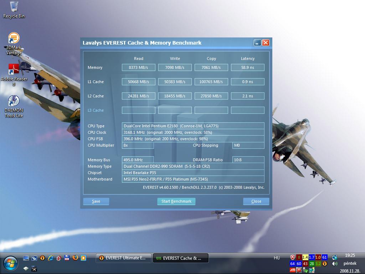Viewport: 365px width, 274px height.
Task: Click the blue 1.7 sensor tray icon
Action: 312,257
